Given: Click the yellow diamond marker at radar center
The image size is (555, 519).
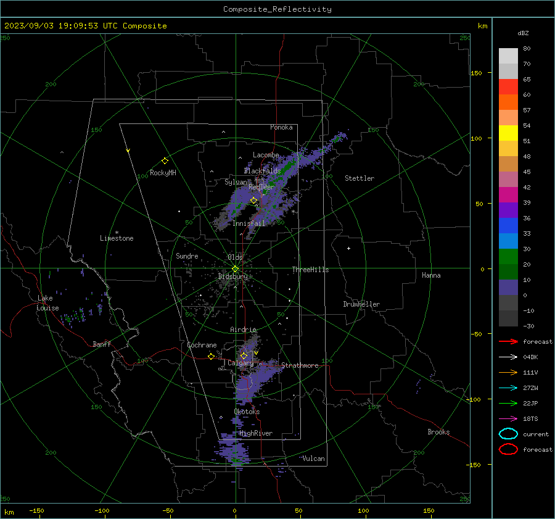Looking at the screenshot, I should point(235,269).
